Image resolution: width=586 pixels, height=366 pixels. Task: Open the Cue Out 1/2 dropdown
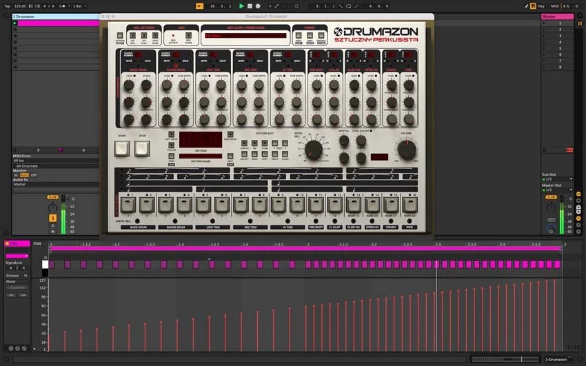point(557,179)
